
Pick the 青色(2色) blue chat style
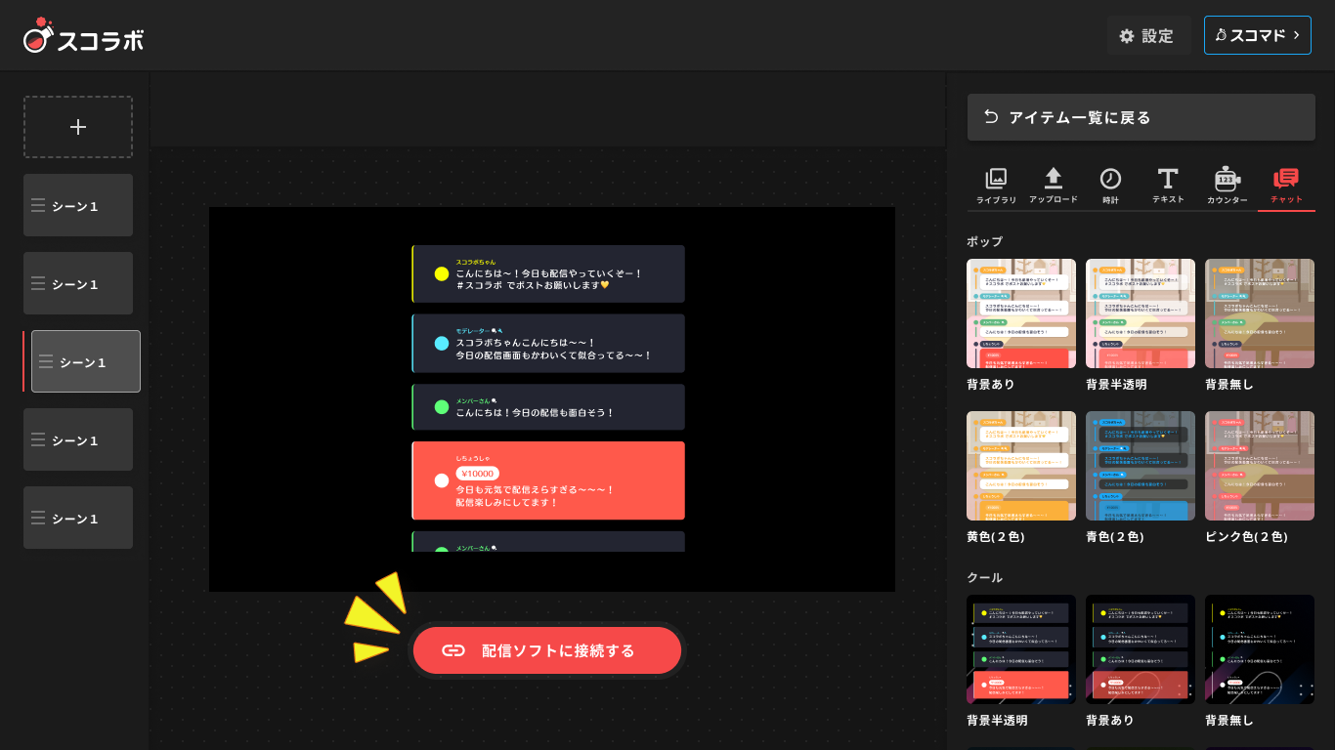click(1141, 466)
